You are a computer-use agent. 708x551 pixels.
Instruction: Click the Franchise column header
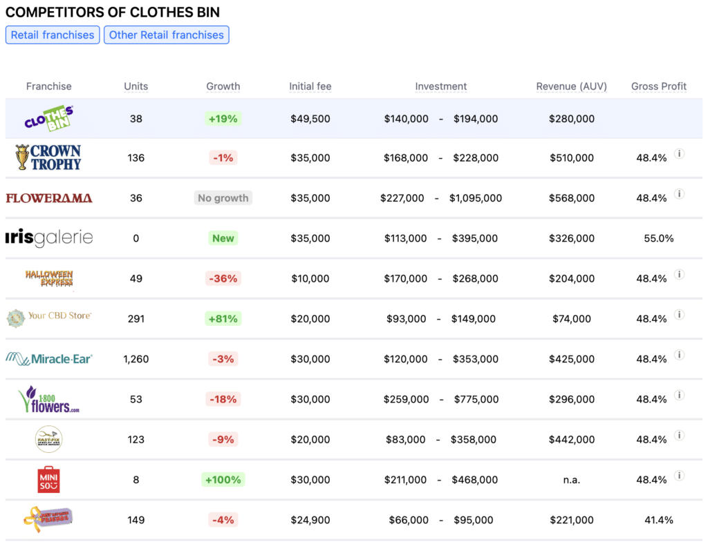coord(49,86)
